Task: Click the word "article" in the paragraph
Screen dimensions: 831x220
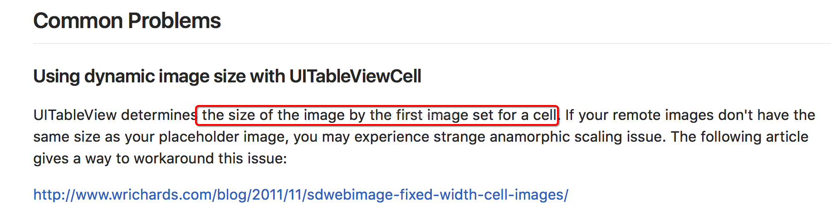Action: [x=787, y=137]
